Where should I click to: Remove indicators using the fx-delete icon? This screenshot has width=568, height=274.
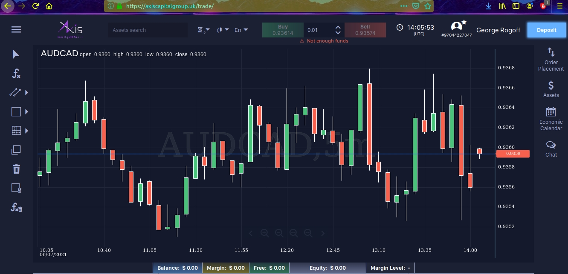pos(16,207)
